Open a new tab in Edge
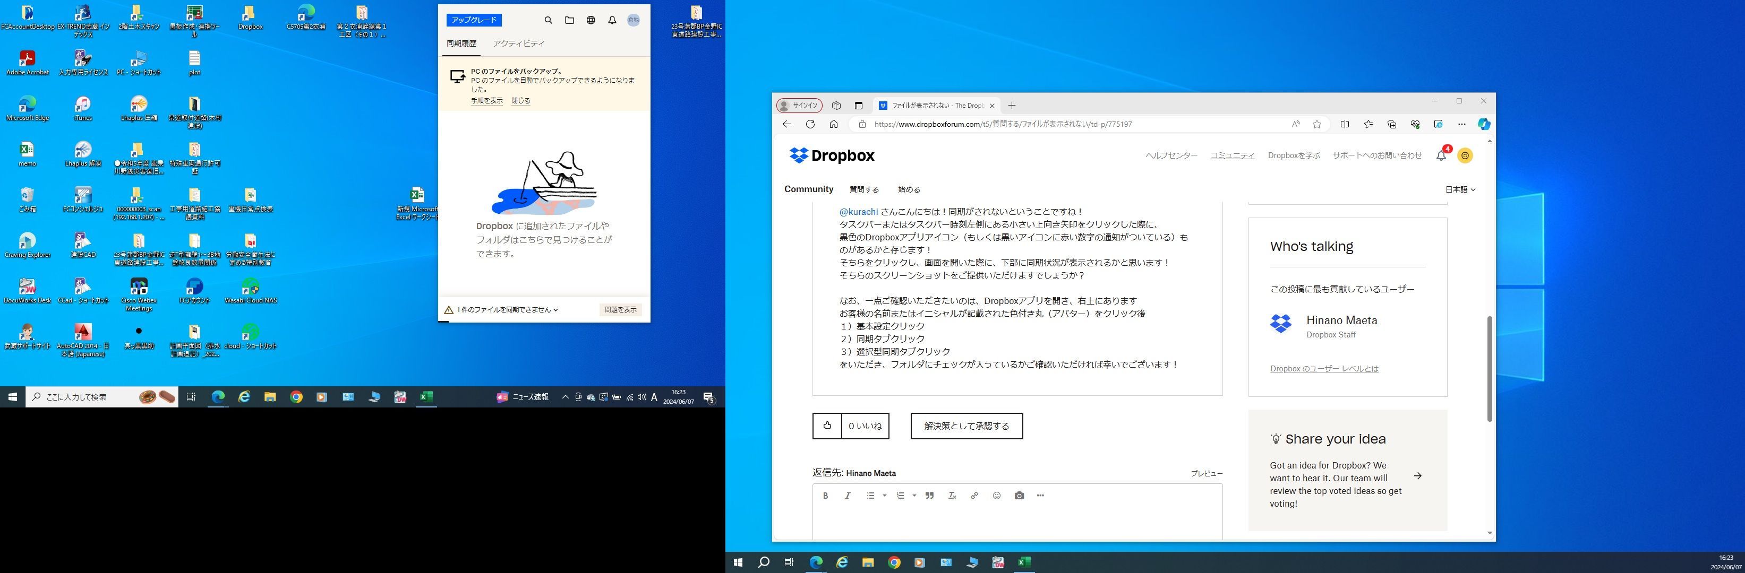 (1012, 106)
